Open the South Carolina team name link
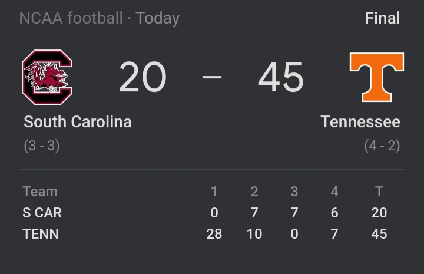Image resolution: width=424 pixels, height=274 pixels. [78, 122]
